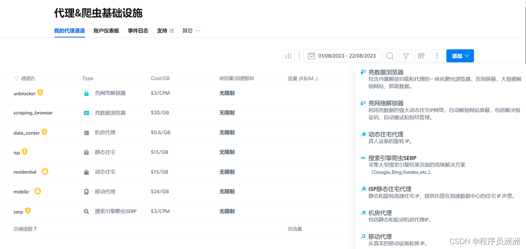This screenshot has height=249, width=526.
Task: Open the date range picker 01/08/2023 - 22/08/2023
Action: [x=342, y=56]
